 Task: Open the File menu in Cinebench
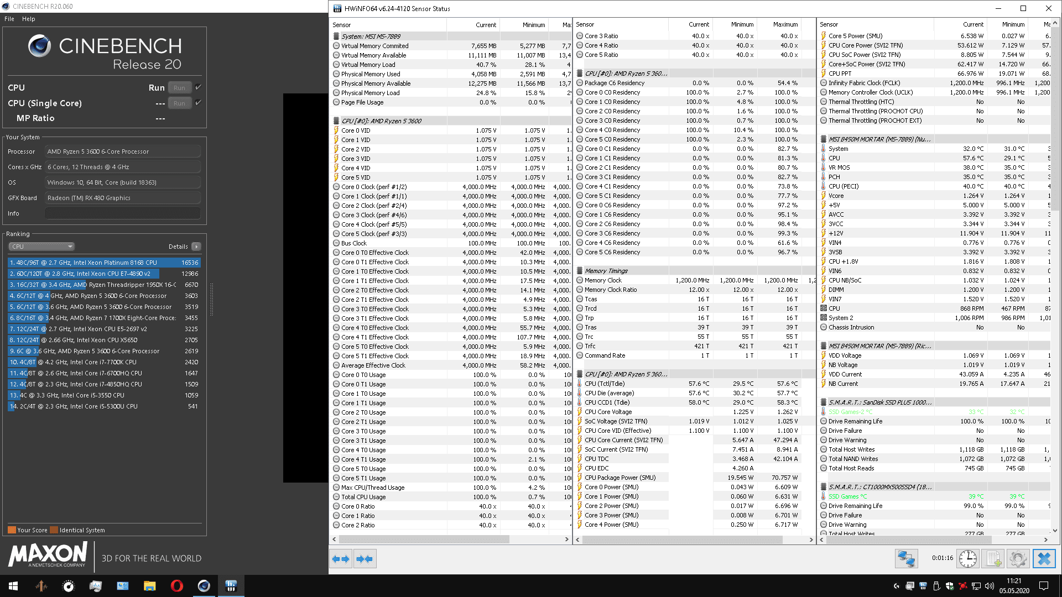[9, 19]
